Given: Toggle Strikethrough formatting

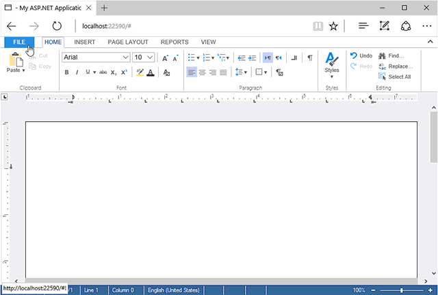Looking at the screenshot, I should click(103, 73).
